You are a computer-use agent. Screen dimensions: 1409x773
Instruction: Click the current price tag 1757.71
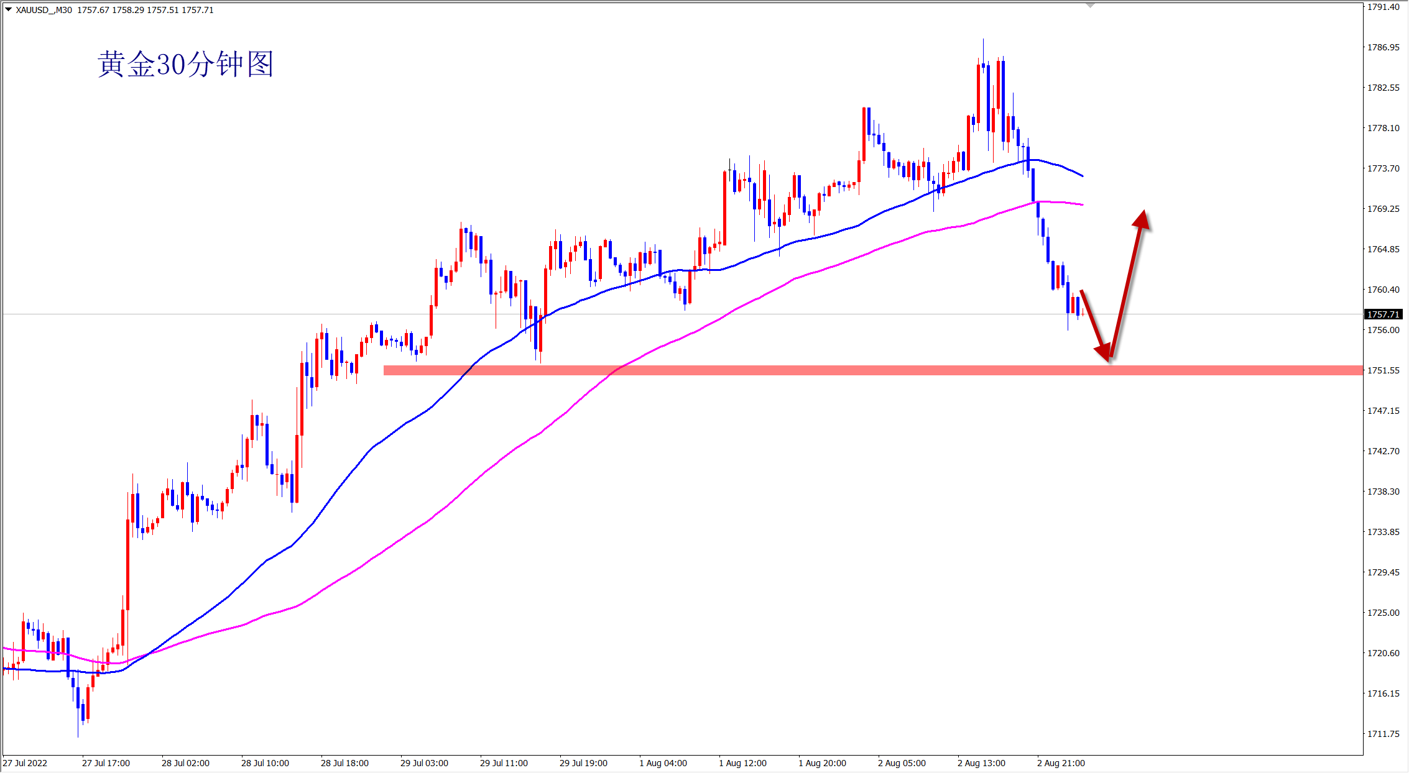[1383, 314]
